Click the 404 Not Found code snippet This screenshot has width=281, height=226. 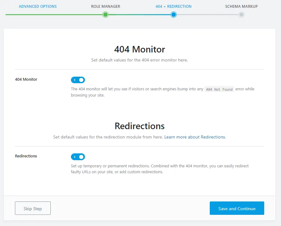coord(219,89)
